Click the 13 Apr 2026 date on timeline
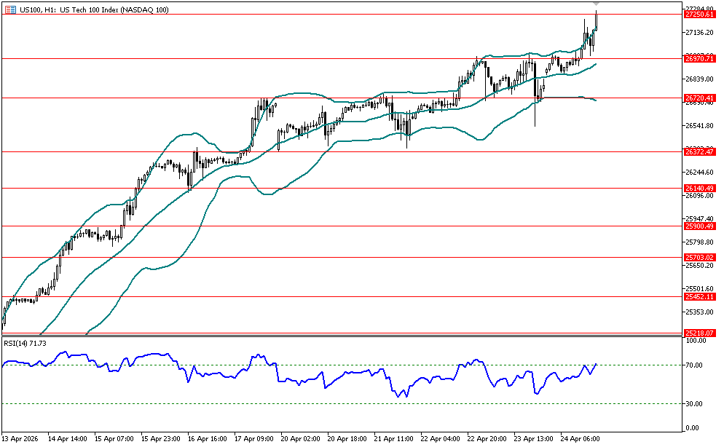 [21, 439]
